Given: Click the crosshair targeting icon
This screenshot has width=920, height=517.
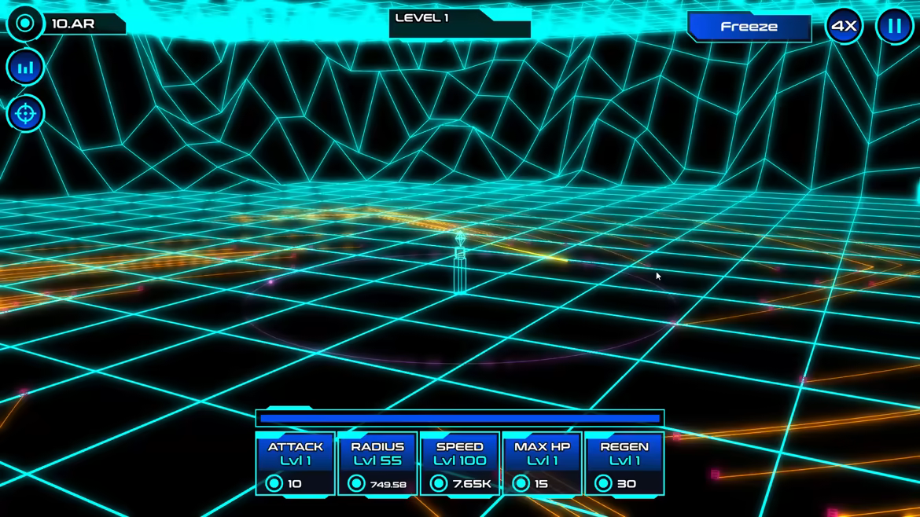Looking at the screenshot, I should pos(25,114).
